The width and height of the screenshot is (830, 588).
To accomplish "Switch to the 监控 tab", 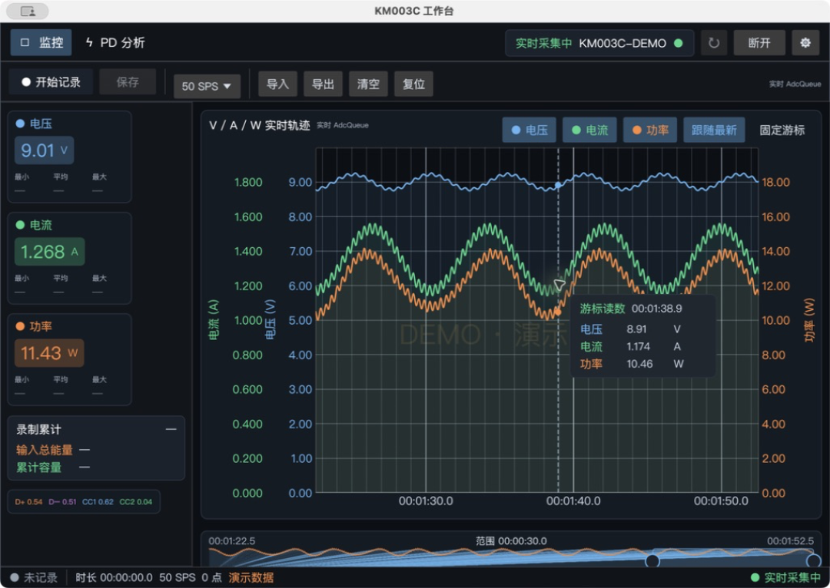I will 41,42.
